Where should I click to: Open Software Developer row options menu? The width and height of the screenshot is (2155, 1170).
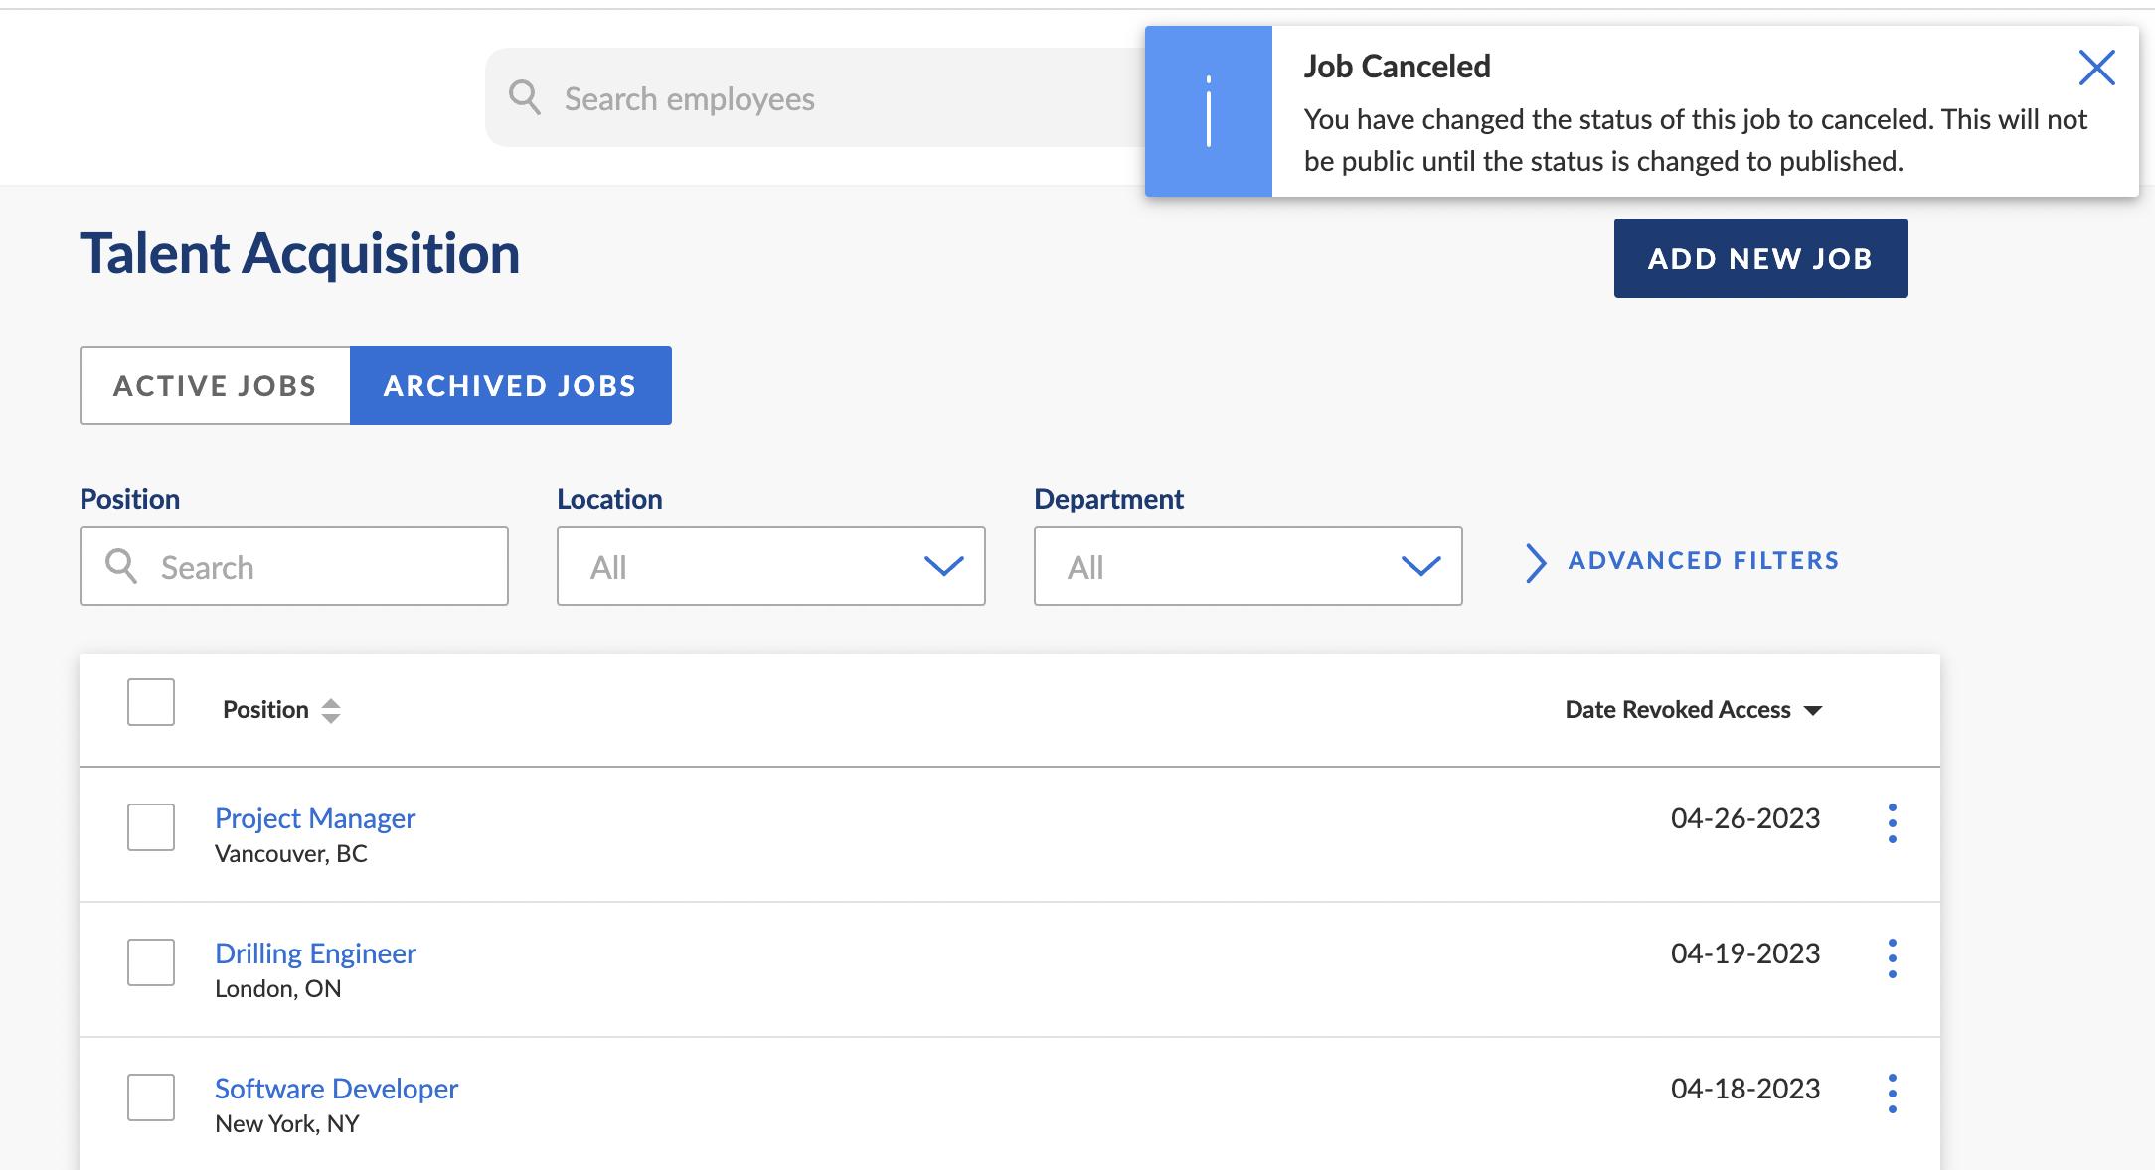point(1892,1094)
